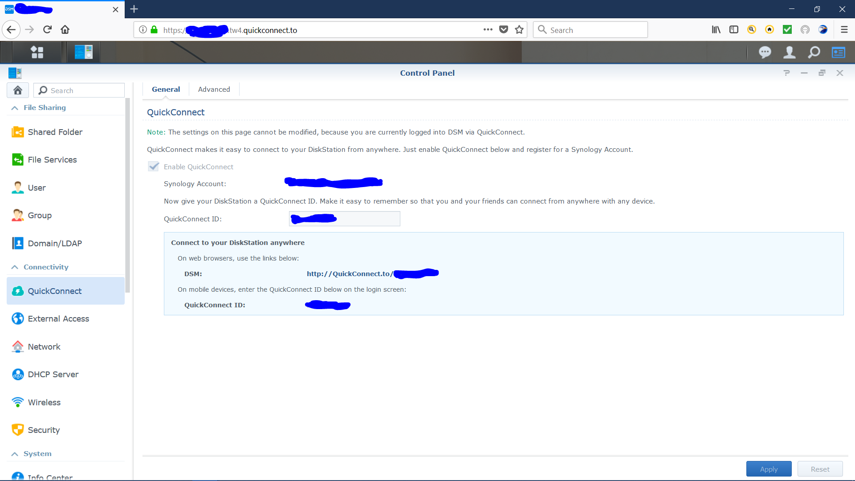Open Firefox hamburger menu
The image size is (855, 481).
(x=844, y=30)
